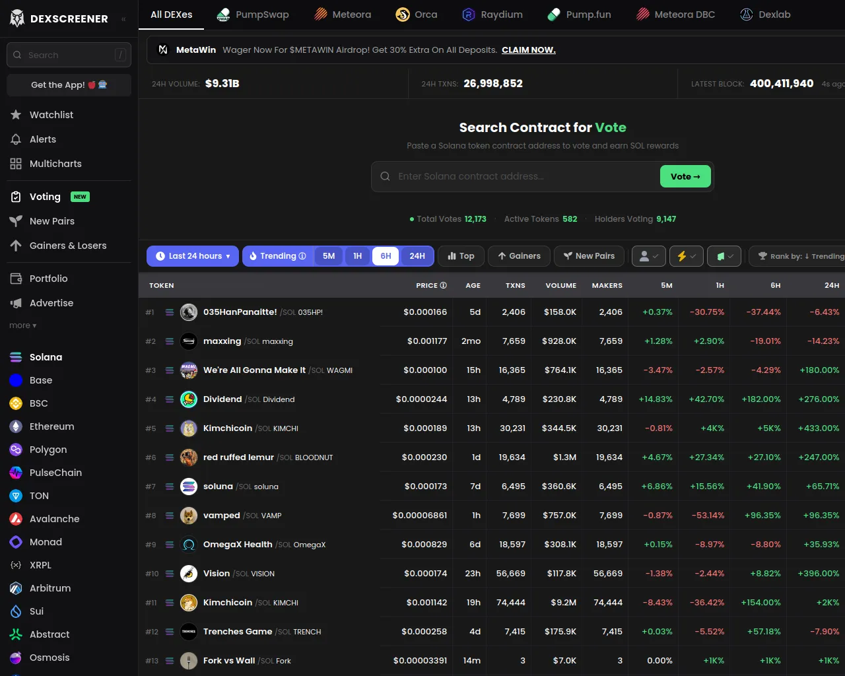Click the New Pairs filter button in toolbar
Screen dimensions: 845x676
[x=589, y=256]
